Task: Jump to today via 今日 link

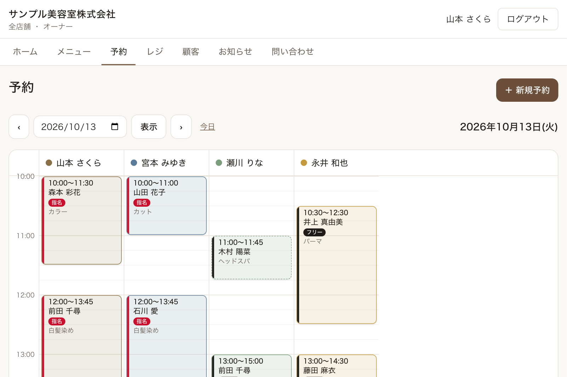Action: (208, 127)
